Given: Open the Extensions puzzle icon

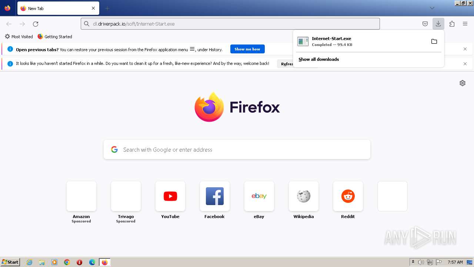Looking at the screenshot, I should 452,24.
